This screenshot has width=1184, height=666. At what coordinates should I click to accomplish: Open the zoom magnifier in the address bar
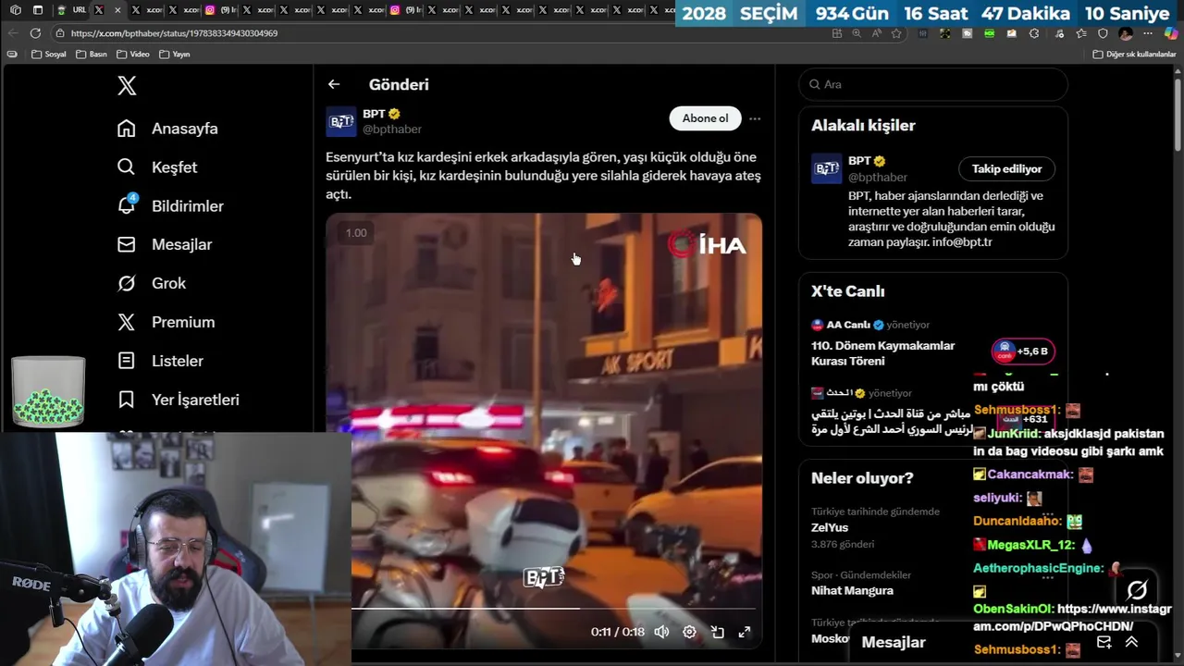click(857, 33)
